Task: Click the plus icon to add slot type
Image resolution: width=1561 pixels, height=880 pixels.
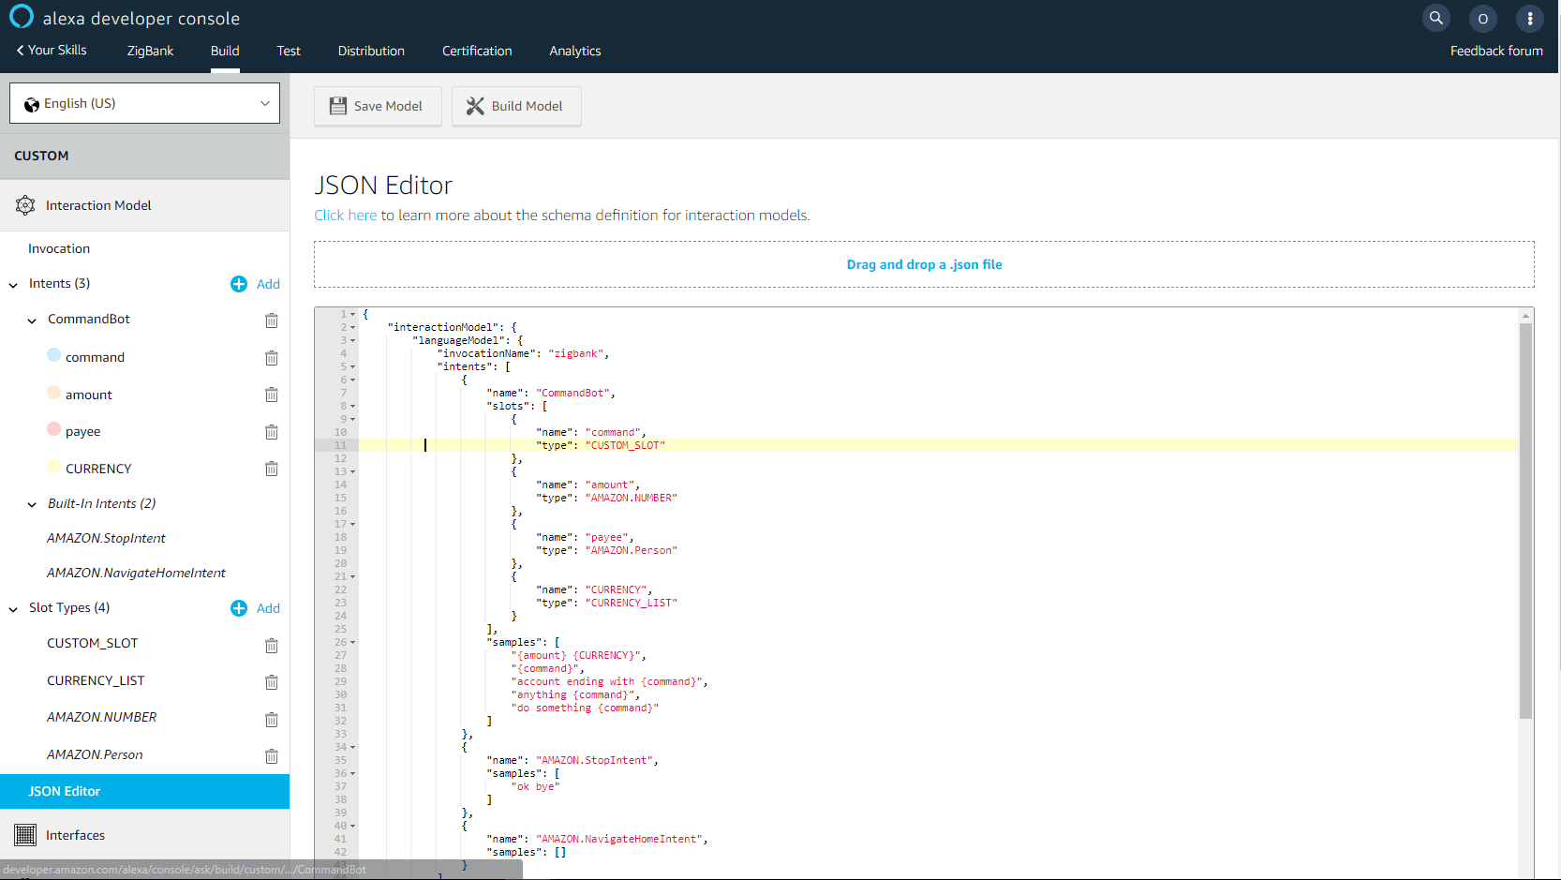Action: tap(239, 608)
